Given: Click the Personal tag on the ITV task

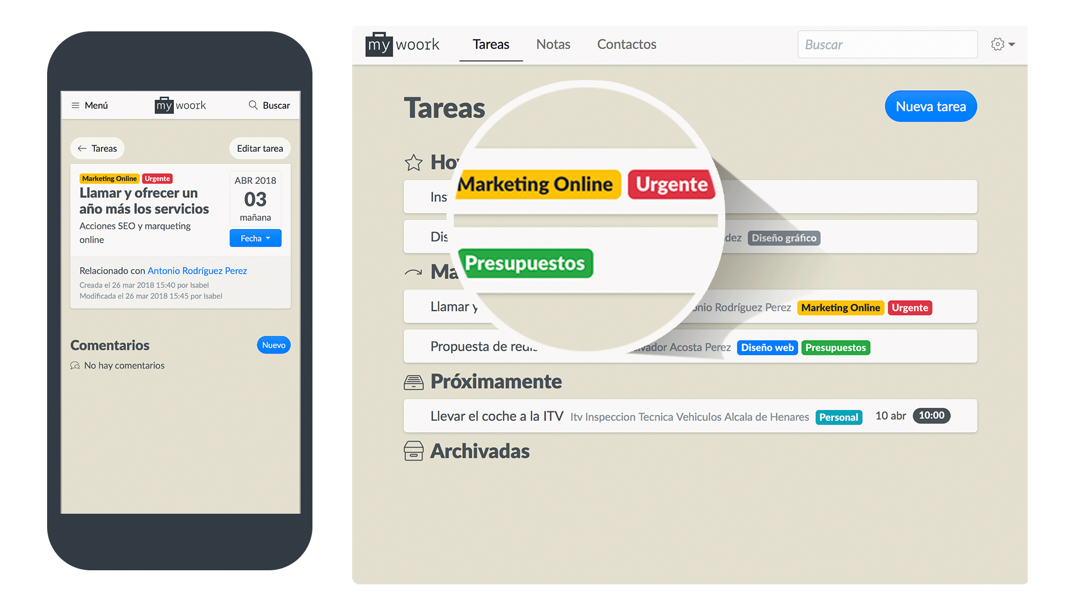Looking at the screenshot, I should (x=839, y=417).
